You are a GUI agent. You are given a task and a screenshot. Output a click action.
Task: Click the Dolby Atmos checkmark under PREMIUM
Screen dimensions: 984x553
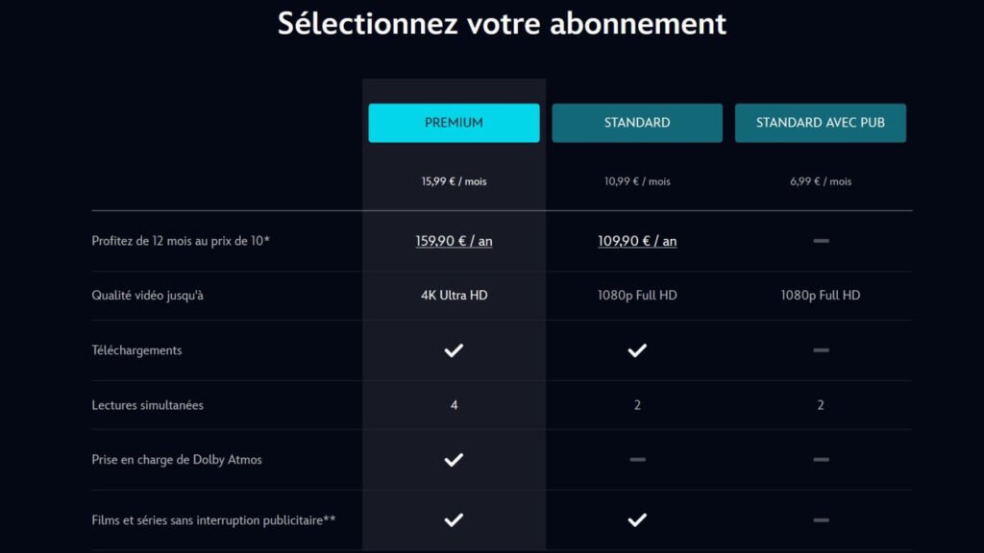[454, 459]
